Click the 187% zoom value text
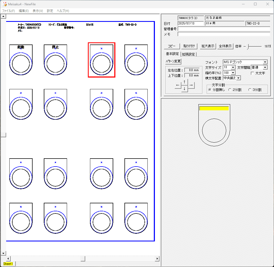 (268, 46)
